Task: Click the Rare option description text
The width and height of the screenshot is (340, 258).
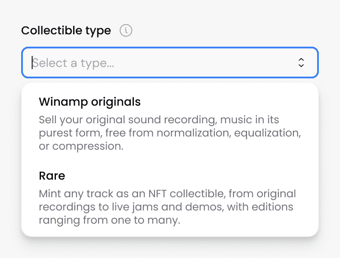Action: coord(167,207)
